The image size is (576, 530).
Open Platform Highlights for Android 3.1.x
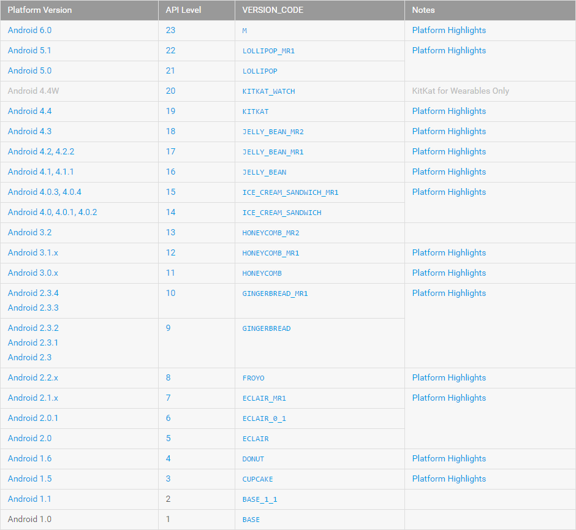coord(449,252)
